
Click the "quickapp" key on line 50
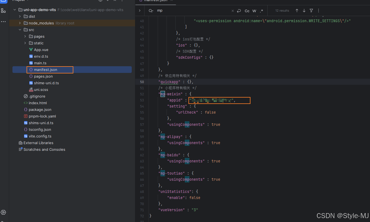pyautogui.click(x=169, y=82)
